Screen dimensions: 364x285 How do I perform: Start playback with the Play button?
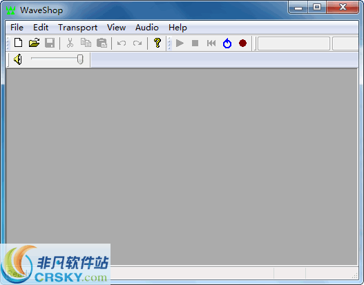pos(180,43)
